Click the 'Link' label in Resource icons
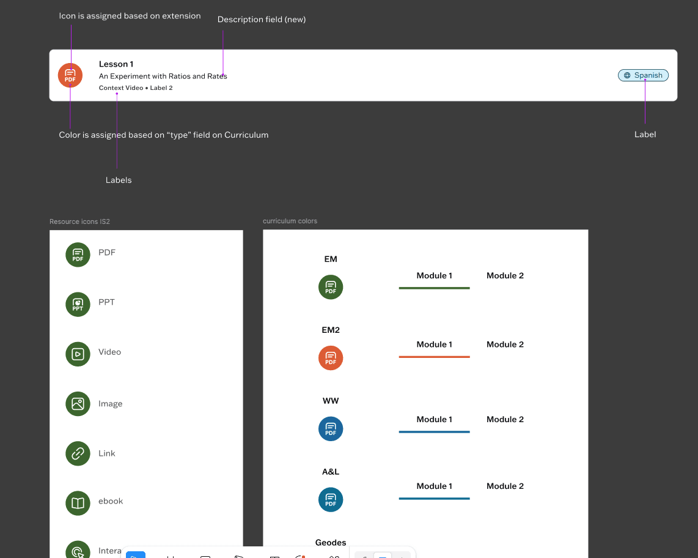 (107, 453)
